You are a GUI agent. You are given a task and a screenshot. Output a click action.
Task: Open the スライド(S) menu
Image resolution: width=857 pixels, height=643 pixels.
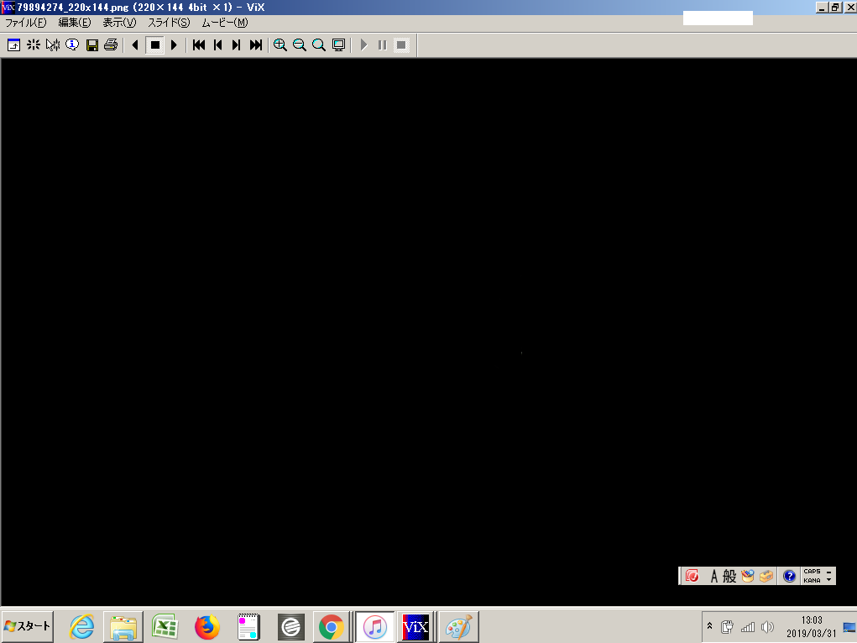click(169, 23)
